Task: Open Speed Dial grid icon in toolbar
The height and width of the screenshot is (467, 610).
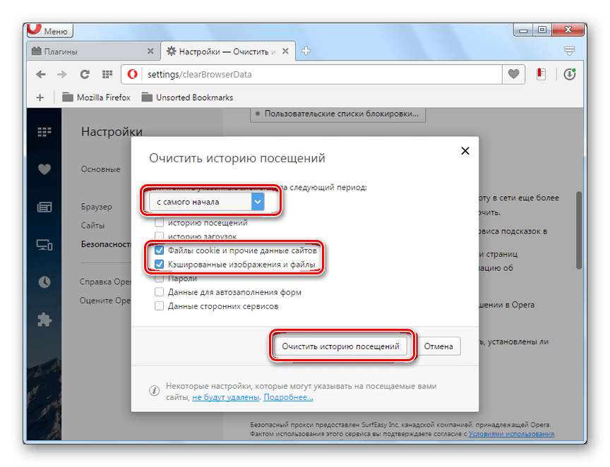Action: coord(107,74)
